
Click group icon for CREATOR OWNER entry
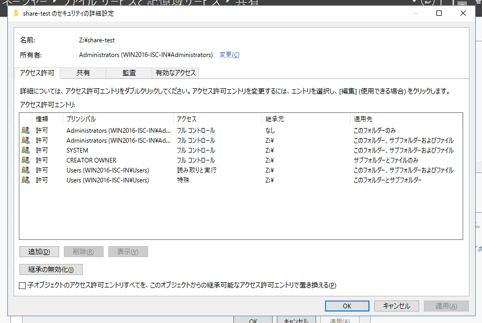[x=26, y=160]
